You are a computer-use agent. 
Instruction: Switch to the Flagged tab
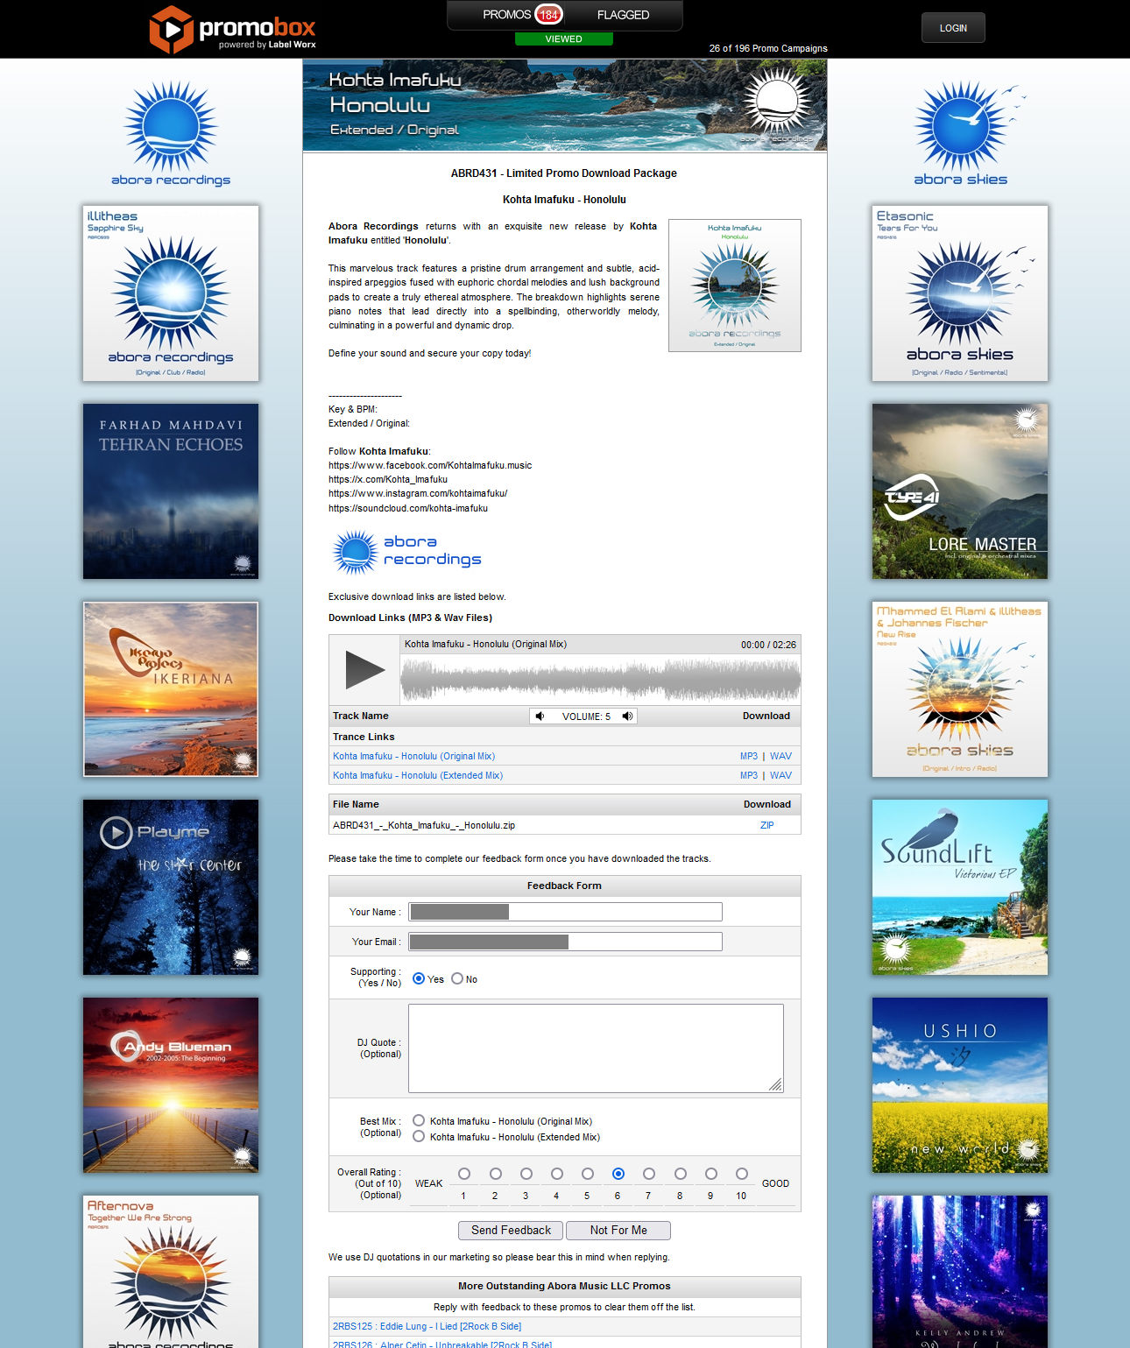point(623,15)
